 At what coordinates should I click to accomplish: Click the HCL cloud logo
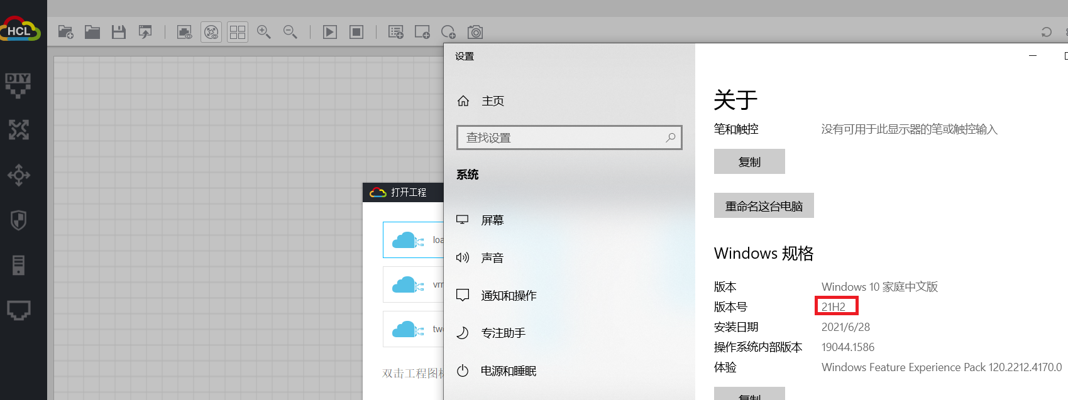click(20, 30)
